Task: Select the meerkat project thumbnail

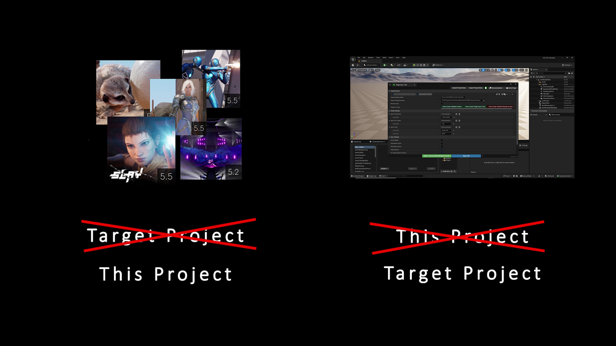Action: [124, 92]
